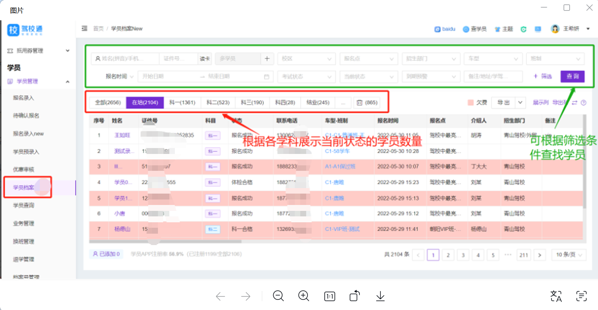Select the 全部(2656) tab
The image size is (598, 310).
108,102
